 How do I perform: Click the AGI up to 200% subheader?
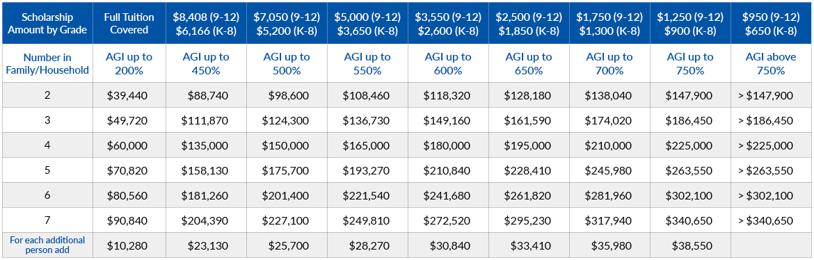click(x=127, y=63)
